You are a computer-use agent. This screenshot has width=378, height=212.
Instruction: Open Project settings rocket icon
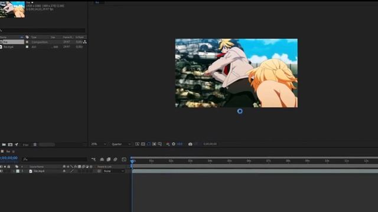coord(17,145)
